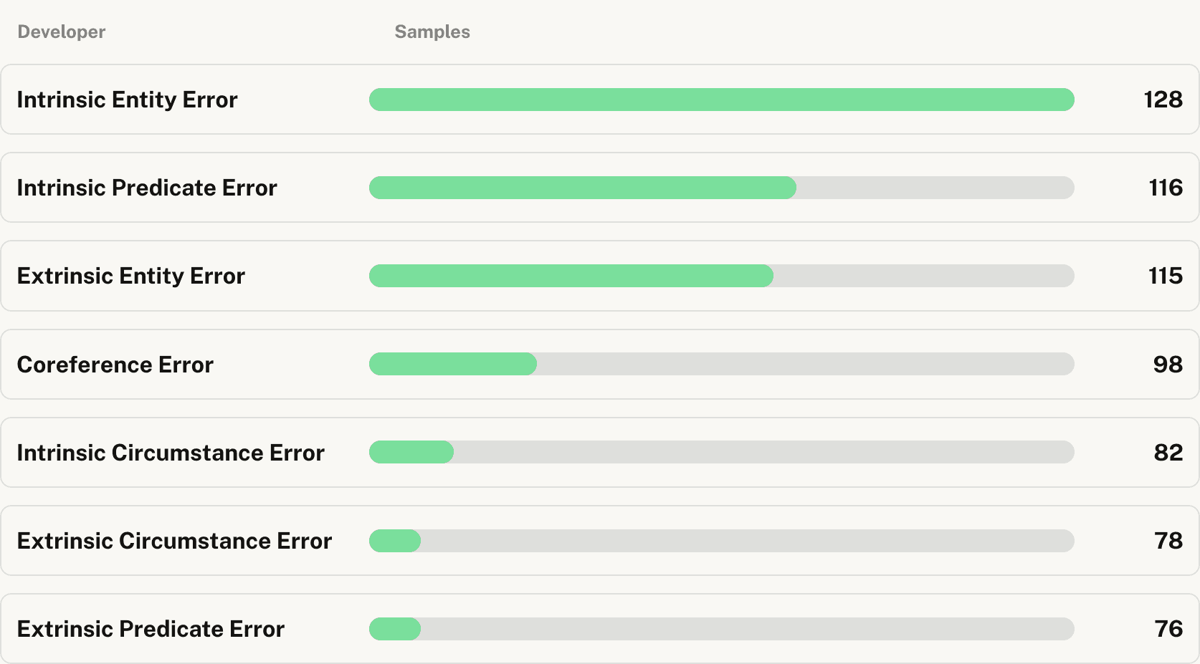The width and height of the screenshot is (1200, 664).
Task: Click the Intrinsic Circumstance Error progress bar
Action: [721, 452]
